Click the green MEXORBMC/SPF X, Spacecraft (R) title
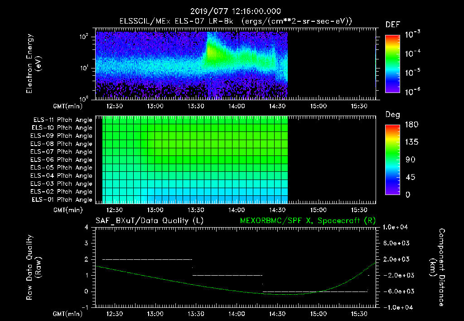The image size is (464, 321). coord(308,221)
